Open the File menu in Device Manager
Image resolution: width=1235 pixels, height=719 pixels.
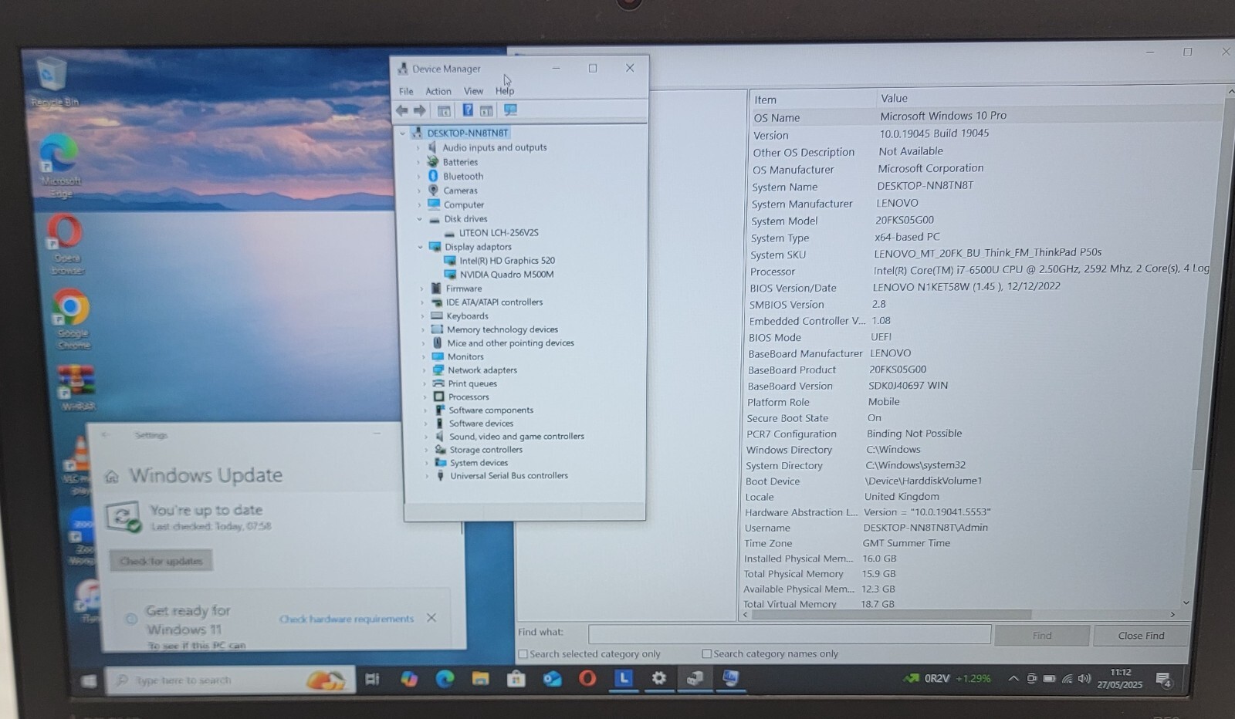click(406, 91)
